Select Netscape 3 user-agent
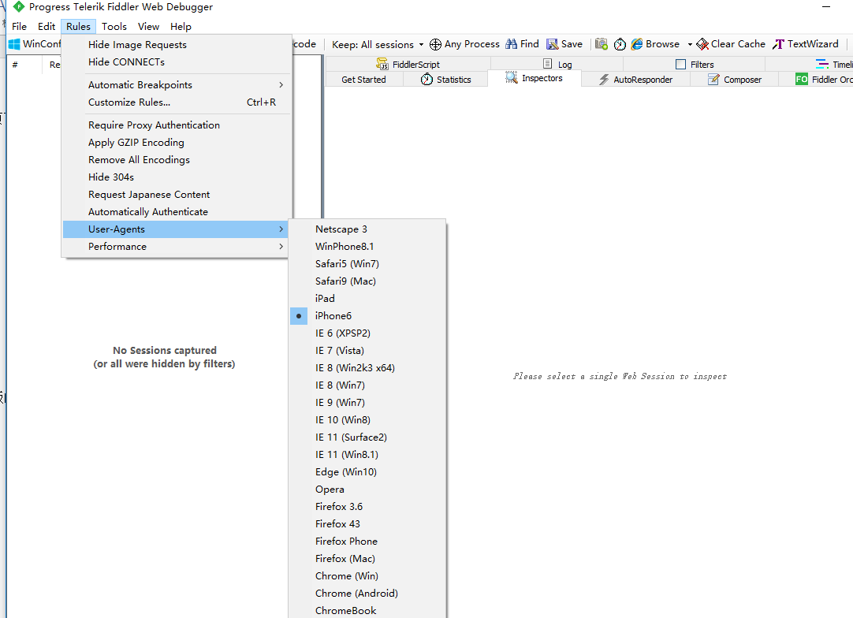The height and width of the screenshot is (618, 853). click(367, 229)
